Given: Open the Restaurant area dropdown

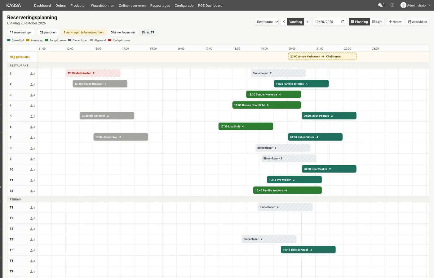Looking at the screenshot, I should coord(266,22).
